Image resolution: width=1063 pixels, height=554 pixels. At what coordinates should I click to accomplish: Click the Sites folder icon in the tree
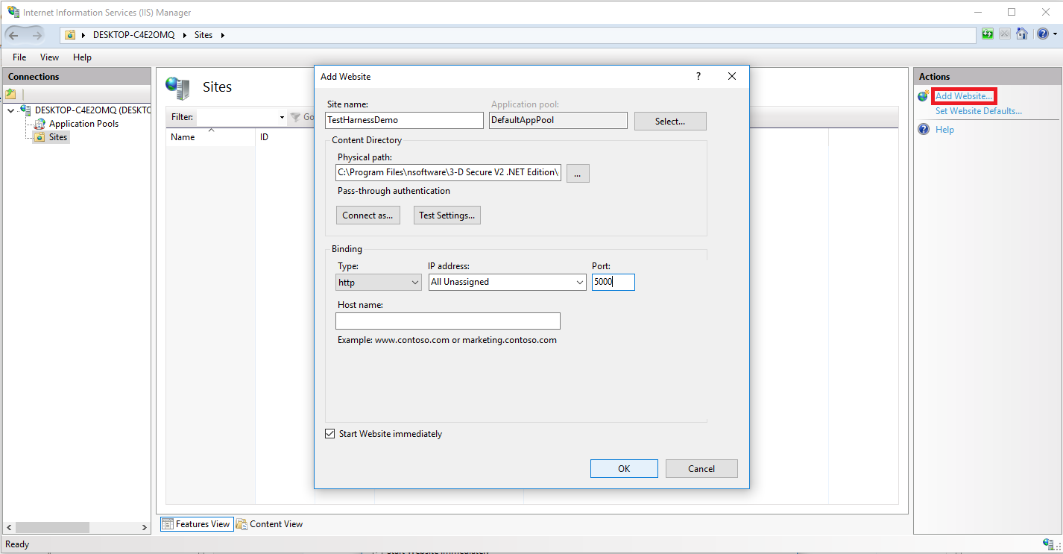40,137
